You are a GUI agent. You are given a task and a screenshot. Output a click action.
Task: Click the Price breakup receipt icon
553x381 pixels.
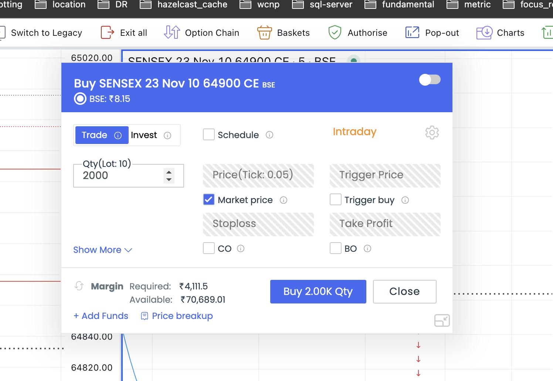(145, 316)
